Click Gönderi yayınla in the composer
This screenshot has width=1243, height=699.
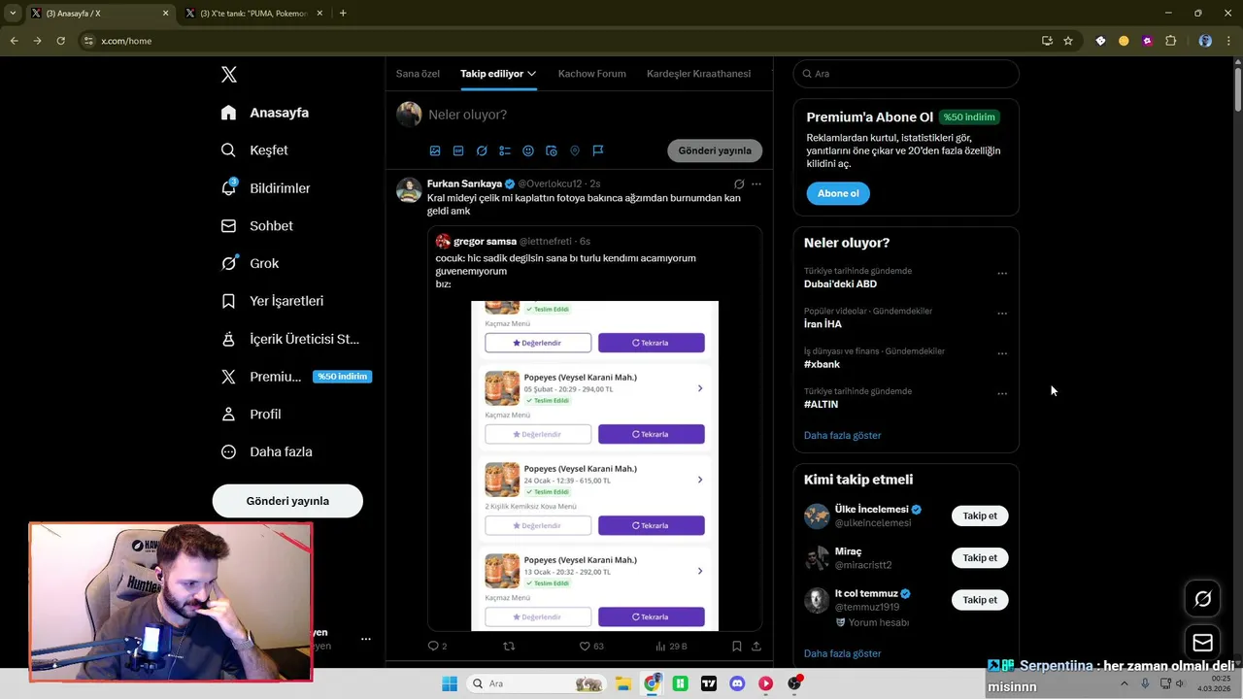click(x=715, y=150)
